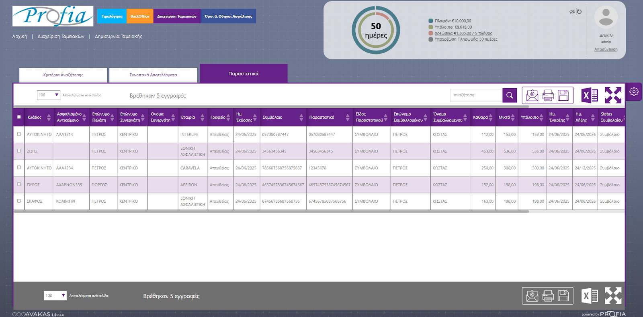643x317 pixels.
Task: Expand table to fullscreen using top arrows icon
Action: [613, 96]
